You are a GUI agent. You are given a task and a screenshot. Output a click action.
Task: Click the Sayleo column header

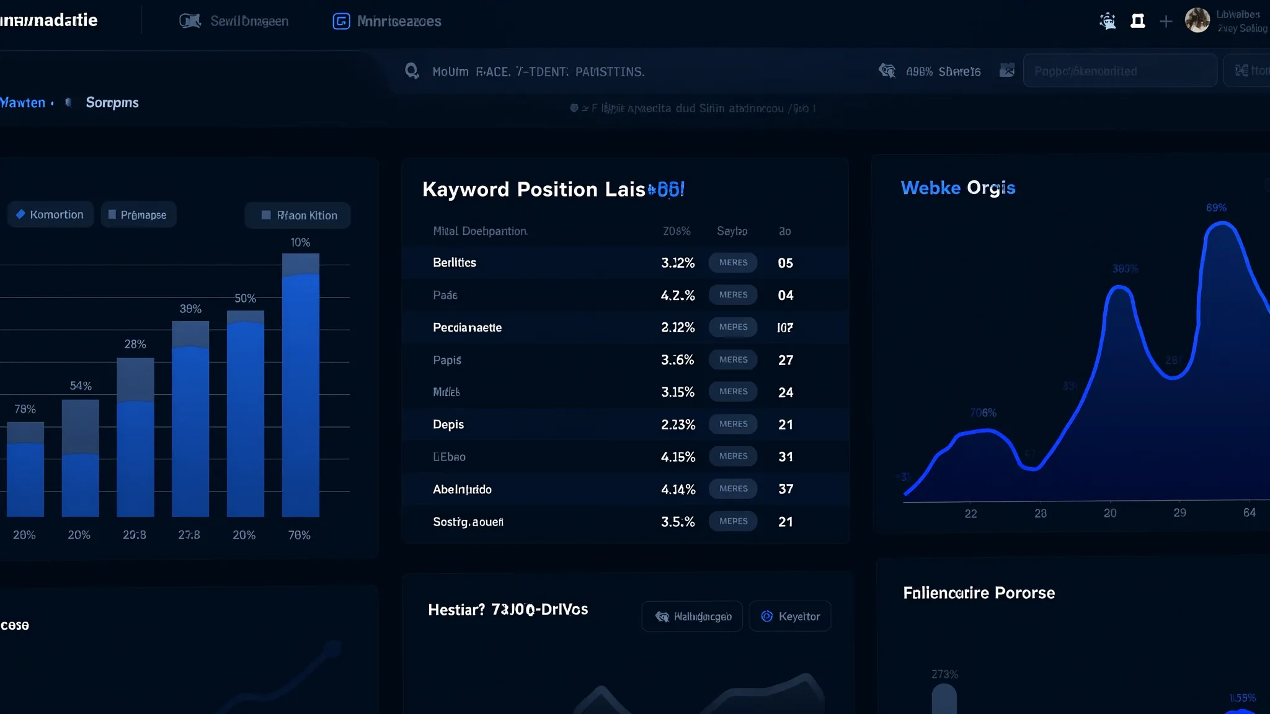(732, 231)
